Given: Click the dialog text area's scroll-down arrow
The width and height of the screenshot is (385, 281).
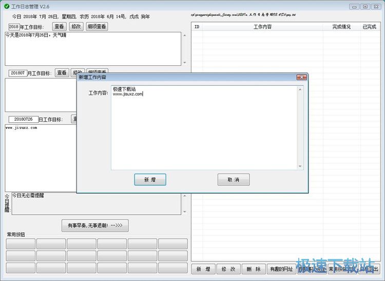Looking at the screenshot, I should pos(300,166).
